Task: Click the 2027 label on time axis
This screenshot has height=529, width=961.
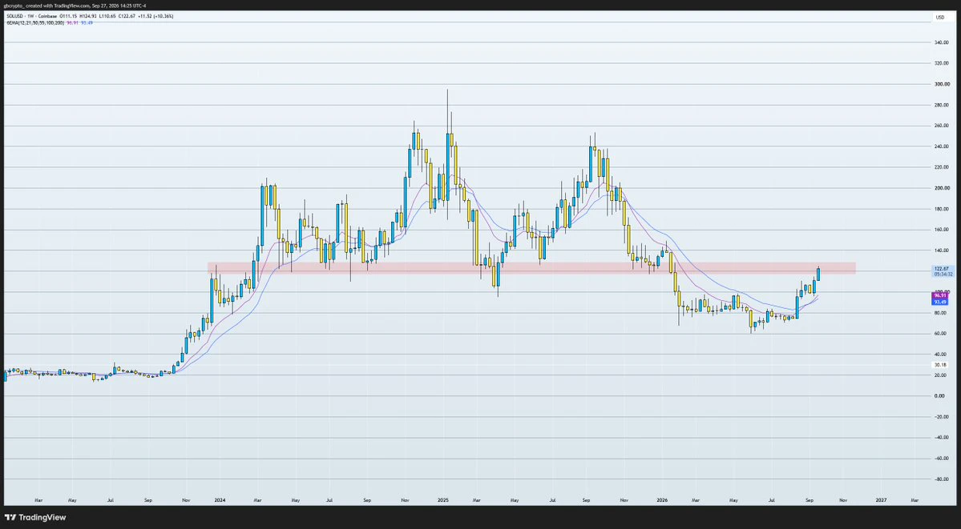Action: [x=880, y=499]
